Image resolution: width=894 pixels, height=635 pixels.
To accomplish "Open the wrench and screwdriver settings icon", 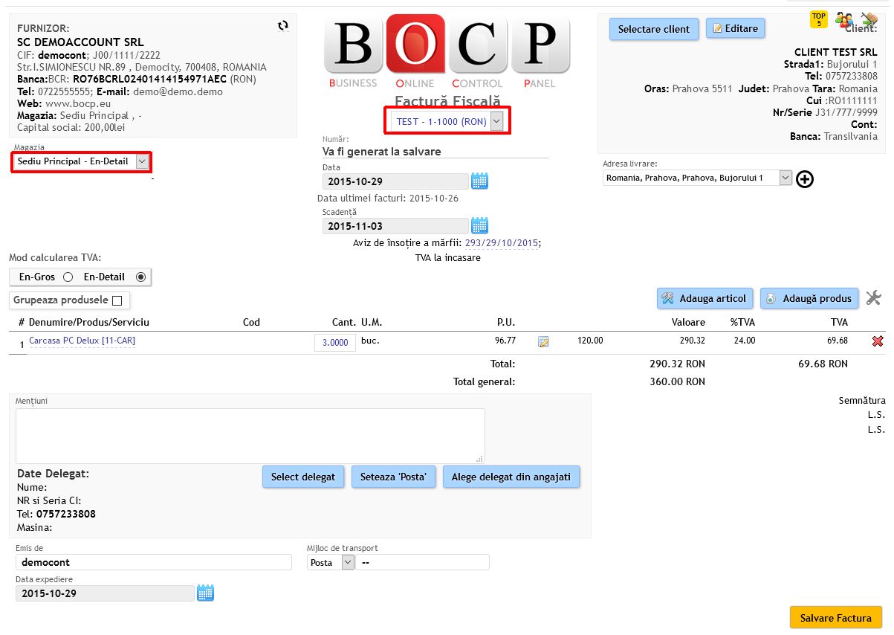I will click(x=874, y=298).
